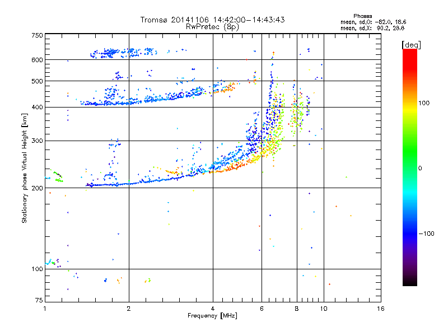The width and height of the screenshot is (448, 336).
Task: Click the y-axis "200" tick label
Action: tap(37, 188)
